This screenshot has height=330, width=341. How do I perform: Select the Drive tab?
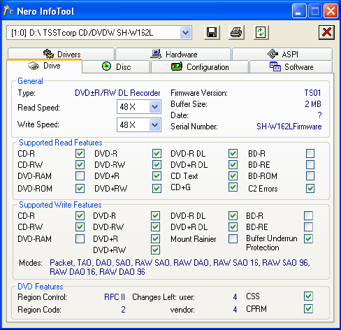(45, 66)
